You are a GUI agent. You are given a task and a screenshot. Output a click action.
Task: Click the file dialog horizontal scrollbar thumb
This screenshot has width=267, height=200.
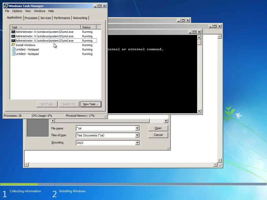point(102,121)
